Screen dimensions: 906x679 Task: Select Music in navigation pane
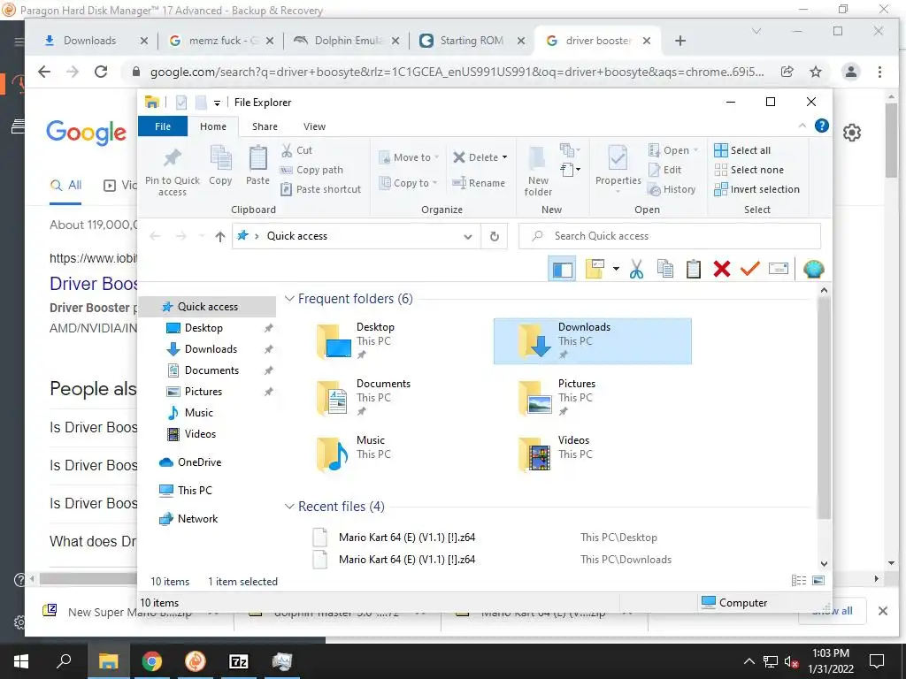pos(199,413)
